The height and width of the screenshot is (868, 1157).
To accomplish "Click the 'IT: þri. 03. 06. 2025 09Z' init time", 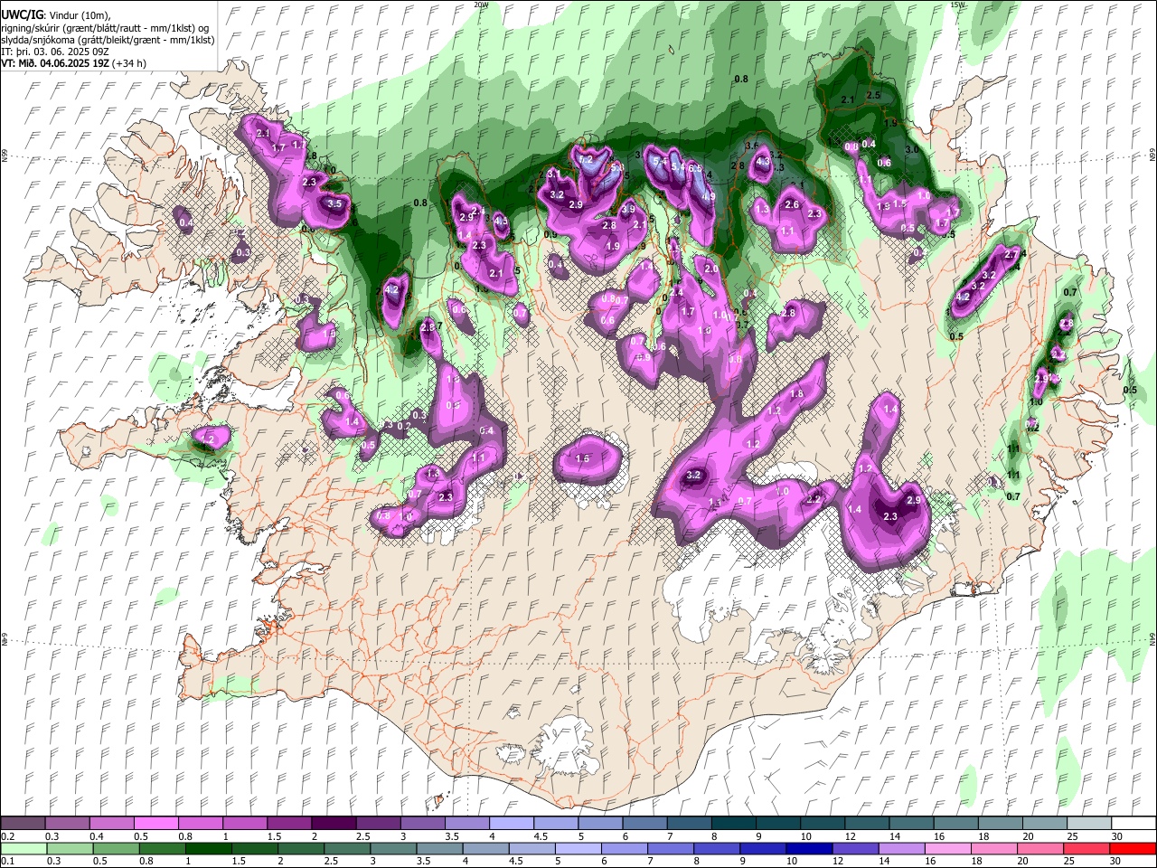I will (x=55, y=52).
